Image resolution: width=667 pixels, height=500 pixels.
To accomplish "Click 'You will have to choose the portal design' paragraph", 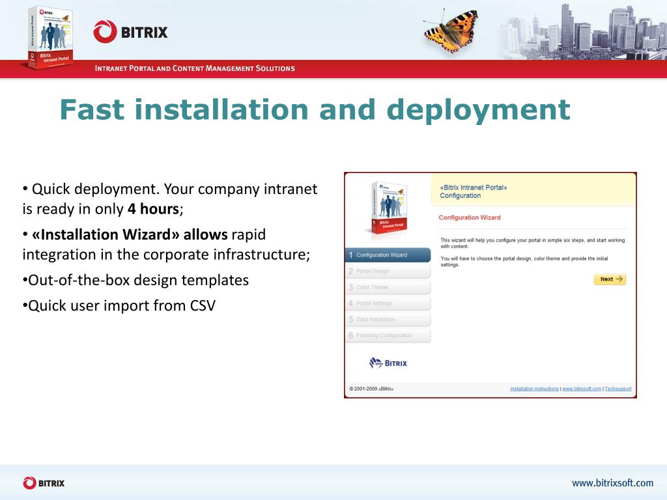I will [x=524, y=262].
